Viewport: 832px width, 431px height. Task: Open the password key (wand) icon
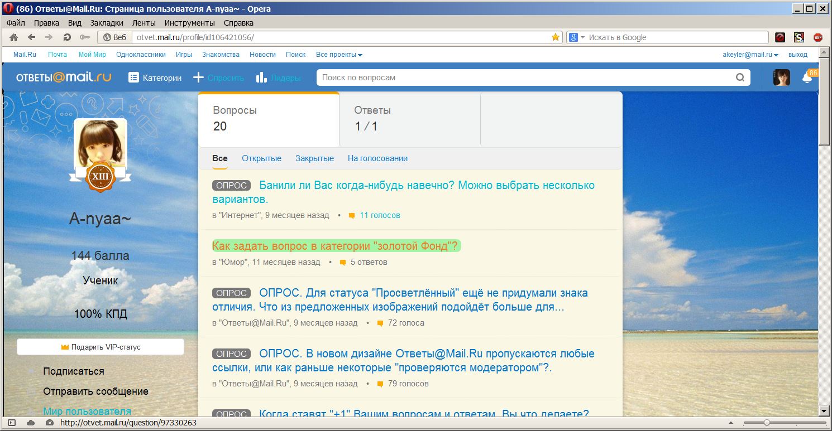click(84, 37)
